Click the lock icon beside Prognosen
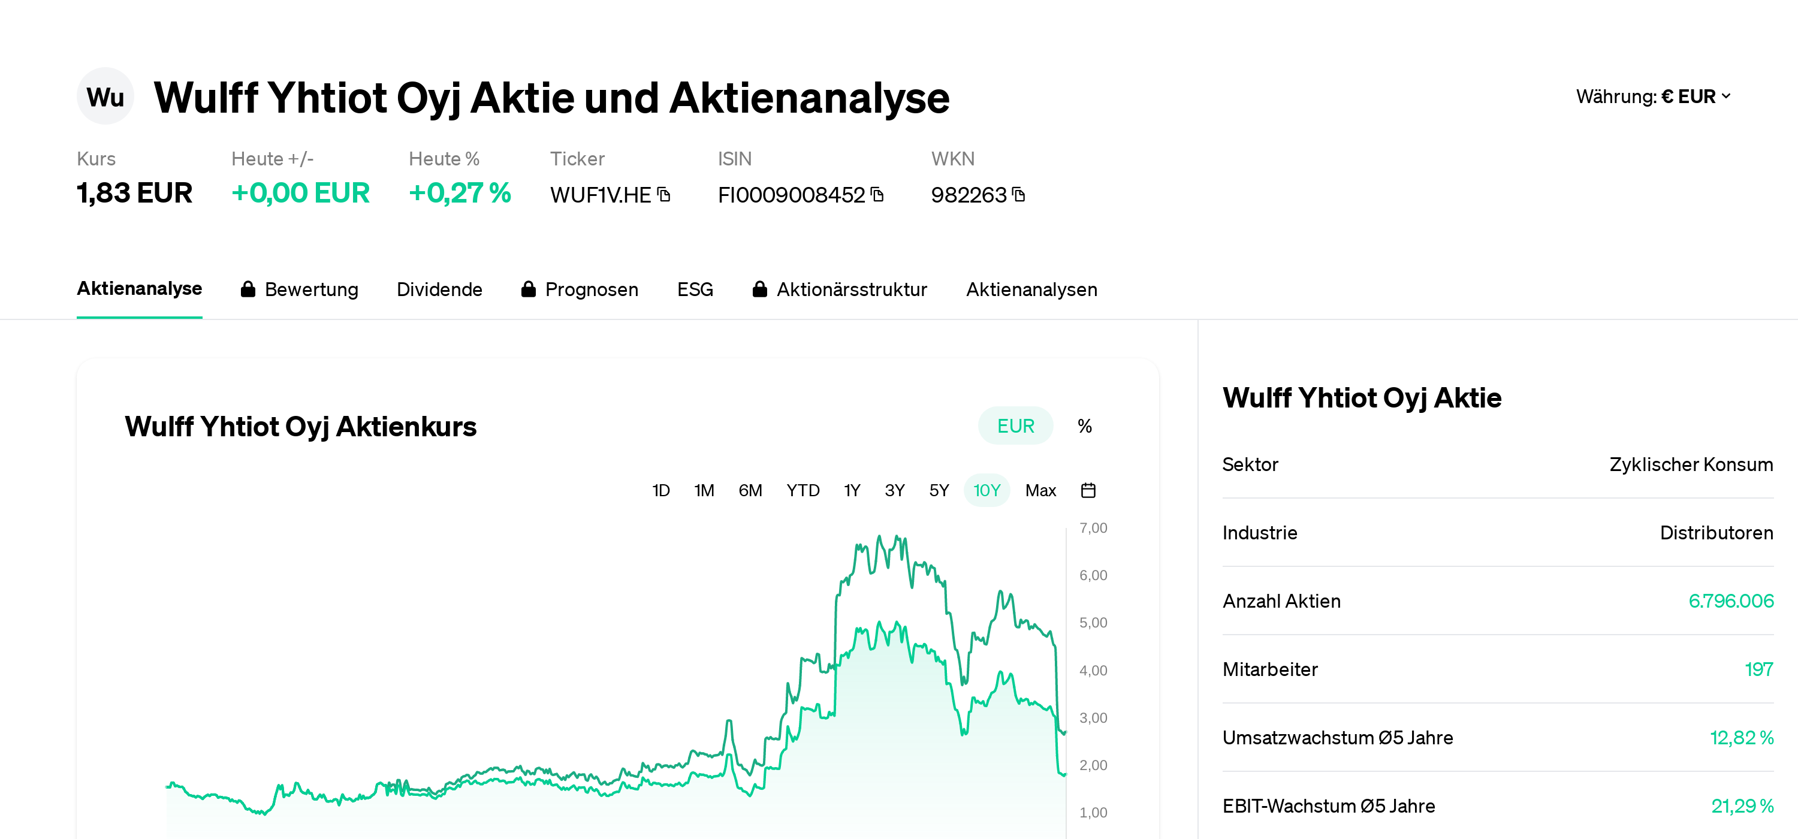This screenshot has height=839, width=1798. (529, 289)
